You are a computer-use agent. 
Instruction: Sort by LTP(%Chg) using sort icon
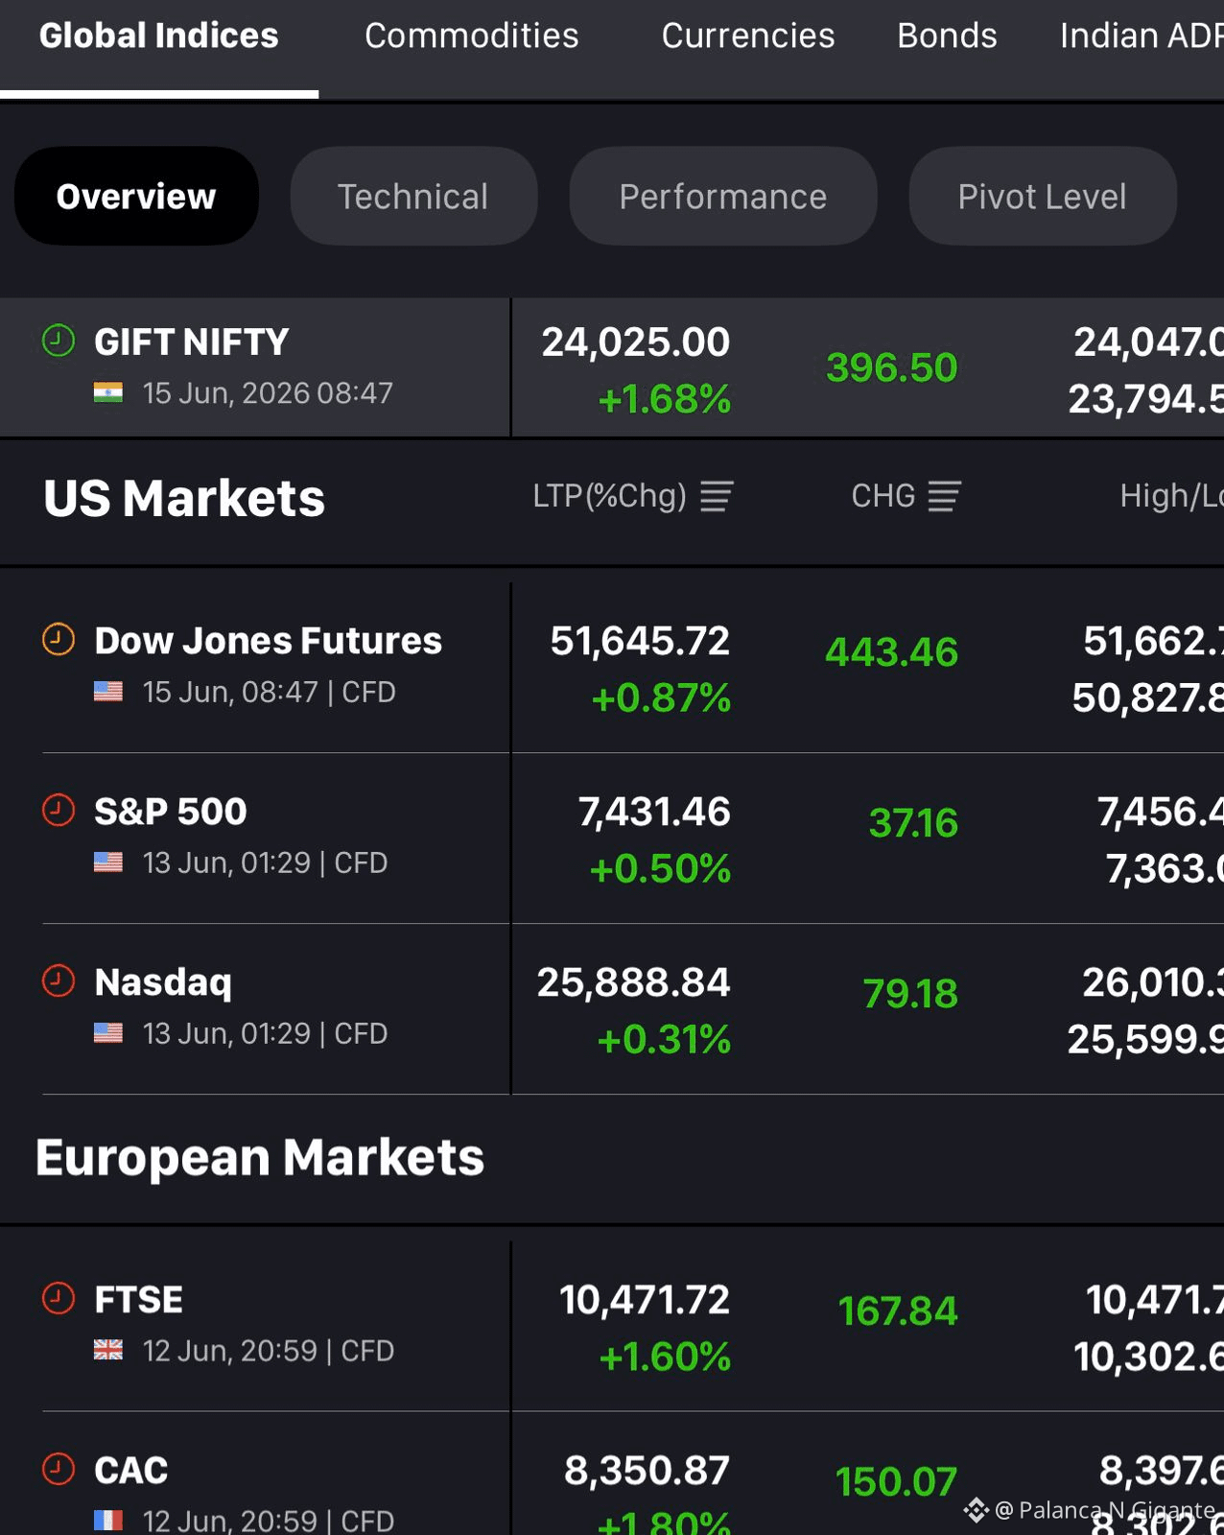coord(717,496)
